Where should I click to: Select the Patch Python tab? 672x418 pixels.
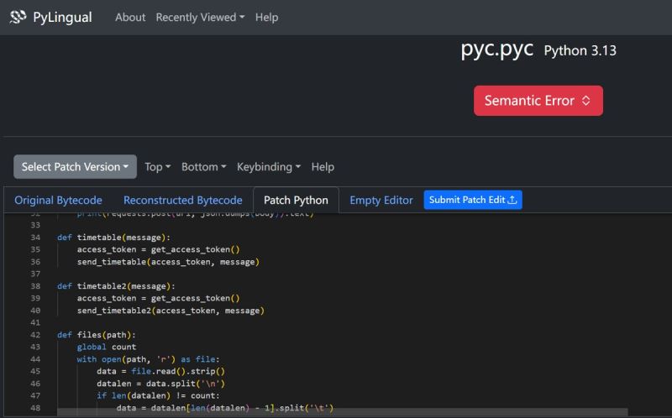pos(297,200)
